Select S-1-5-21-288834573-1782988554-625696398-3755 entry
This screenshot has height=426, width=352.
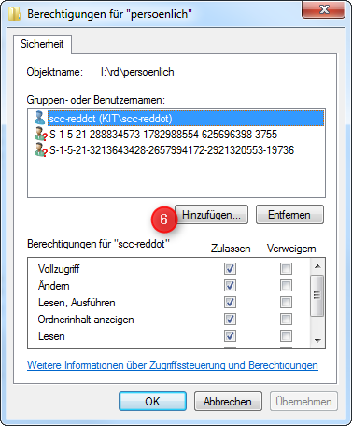tap(163, 135)
